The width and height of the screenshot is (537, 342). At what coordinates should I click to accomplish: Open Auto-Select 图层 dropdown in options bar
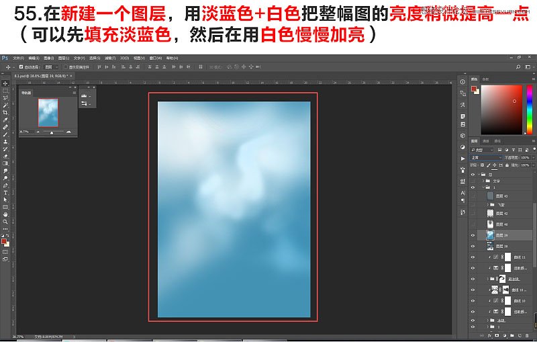52,67
